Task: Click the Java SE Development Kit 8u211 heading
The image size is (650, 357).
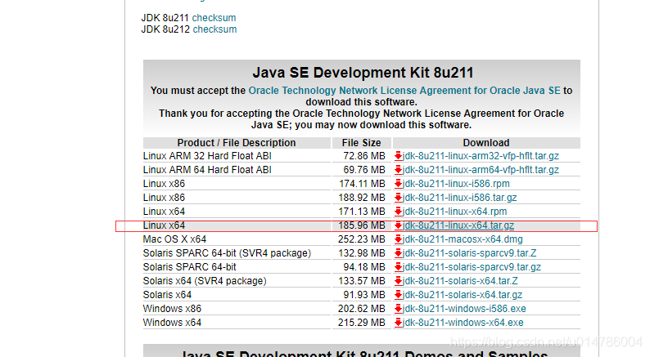Action: click(x=363, y=73)
